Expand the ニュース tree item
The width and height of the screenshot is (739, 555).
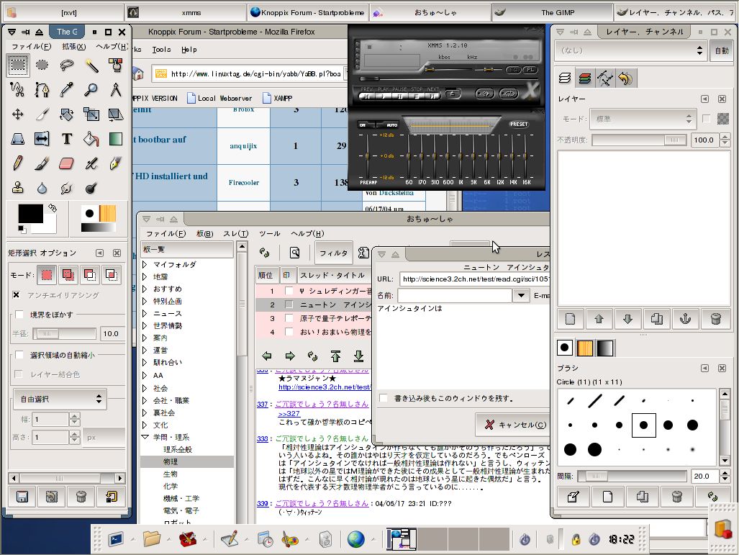[x=145, y=314]
